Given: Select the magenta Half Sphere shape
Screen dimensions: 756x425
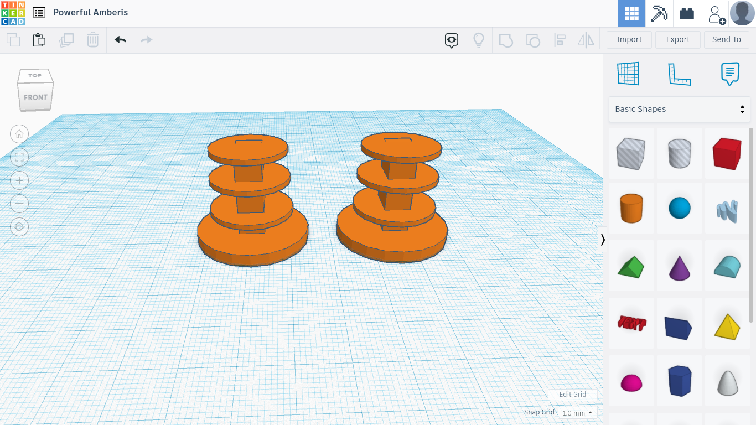Looking at the screenshot, I should pyautogui.click(x=631, y=382).
